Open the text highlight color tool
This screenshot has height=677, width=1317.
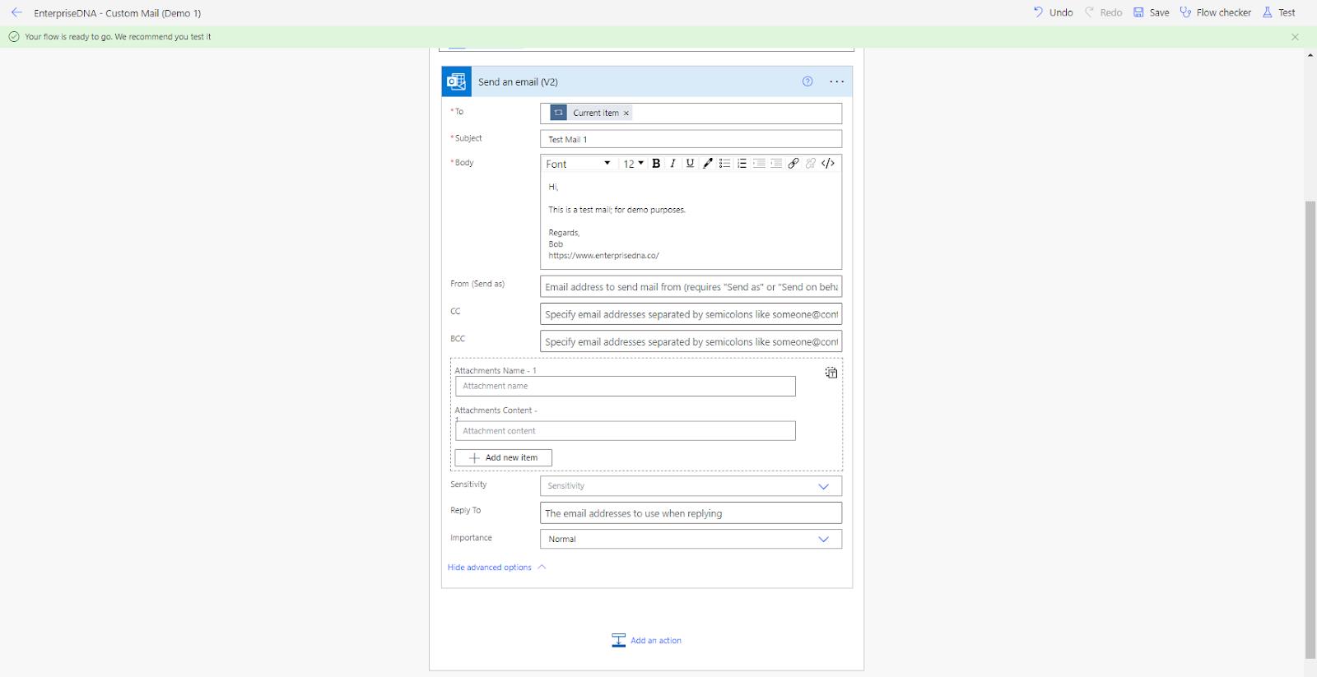click(x=707, y=164)
